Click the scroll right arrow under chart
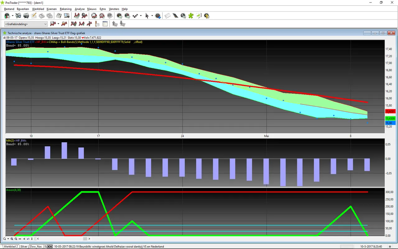Image resolution: width=398 pixels, height=249 pixels. 90,239
